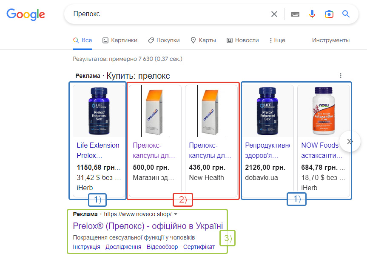Open the Инструменты menu
The height and width of the screenshot is (254, 367).
[330, 40]
